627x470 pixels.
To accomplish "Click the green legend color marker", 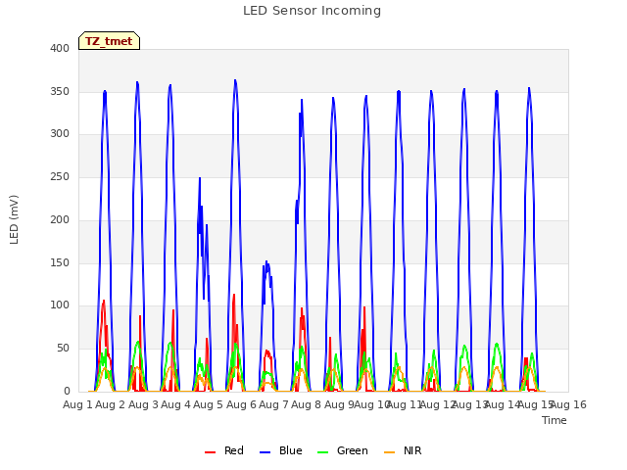I will [322, 452].
